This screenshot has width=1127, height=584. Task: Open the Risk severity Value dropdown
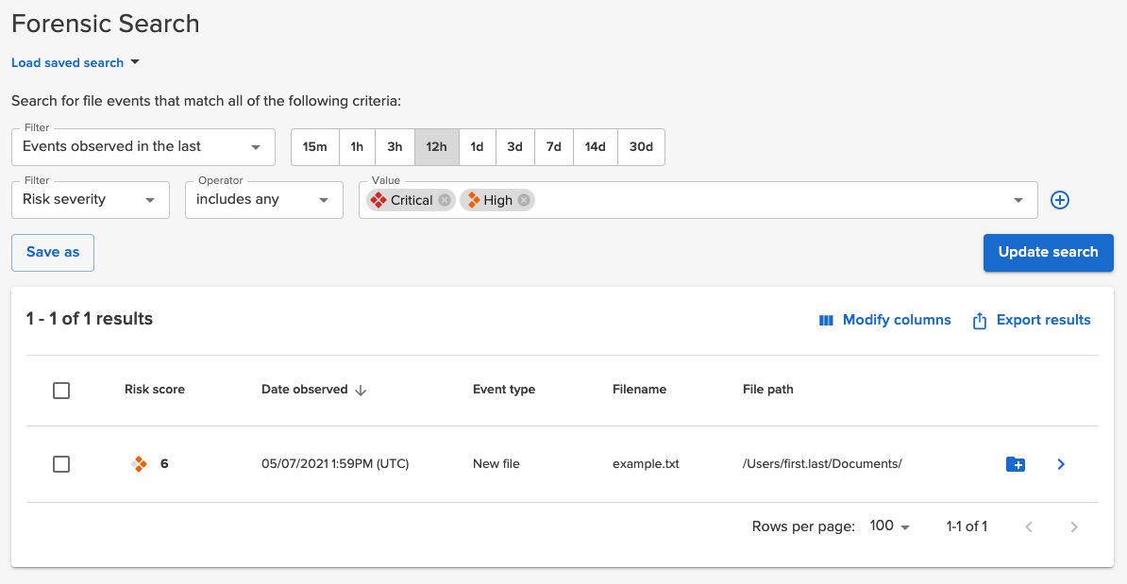(x=1017, y=200)
